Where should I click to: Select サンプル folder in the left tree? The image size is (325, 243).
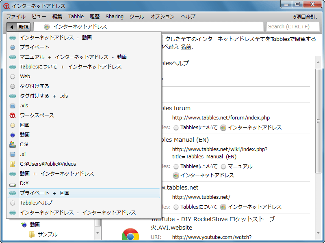[48, 234]
